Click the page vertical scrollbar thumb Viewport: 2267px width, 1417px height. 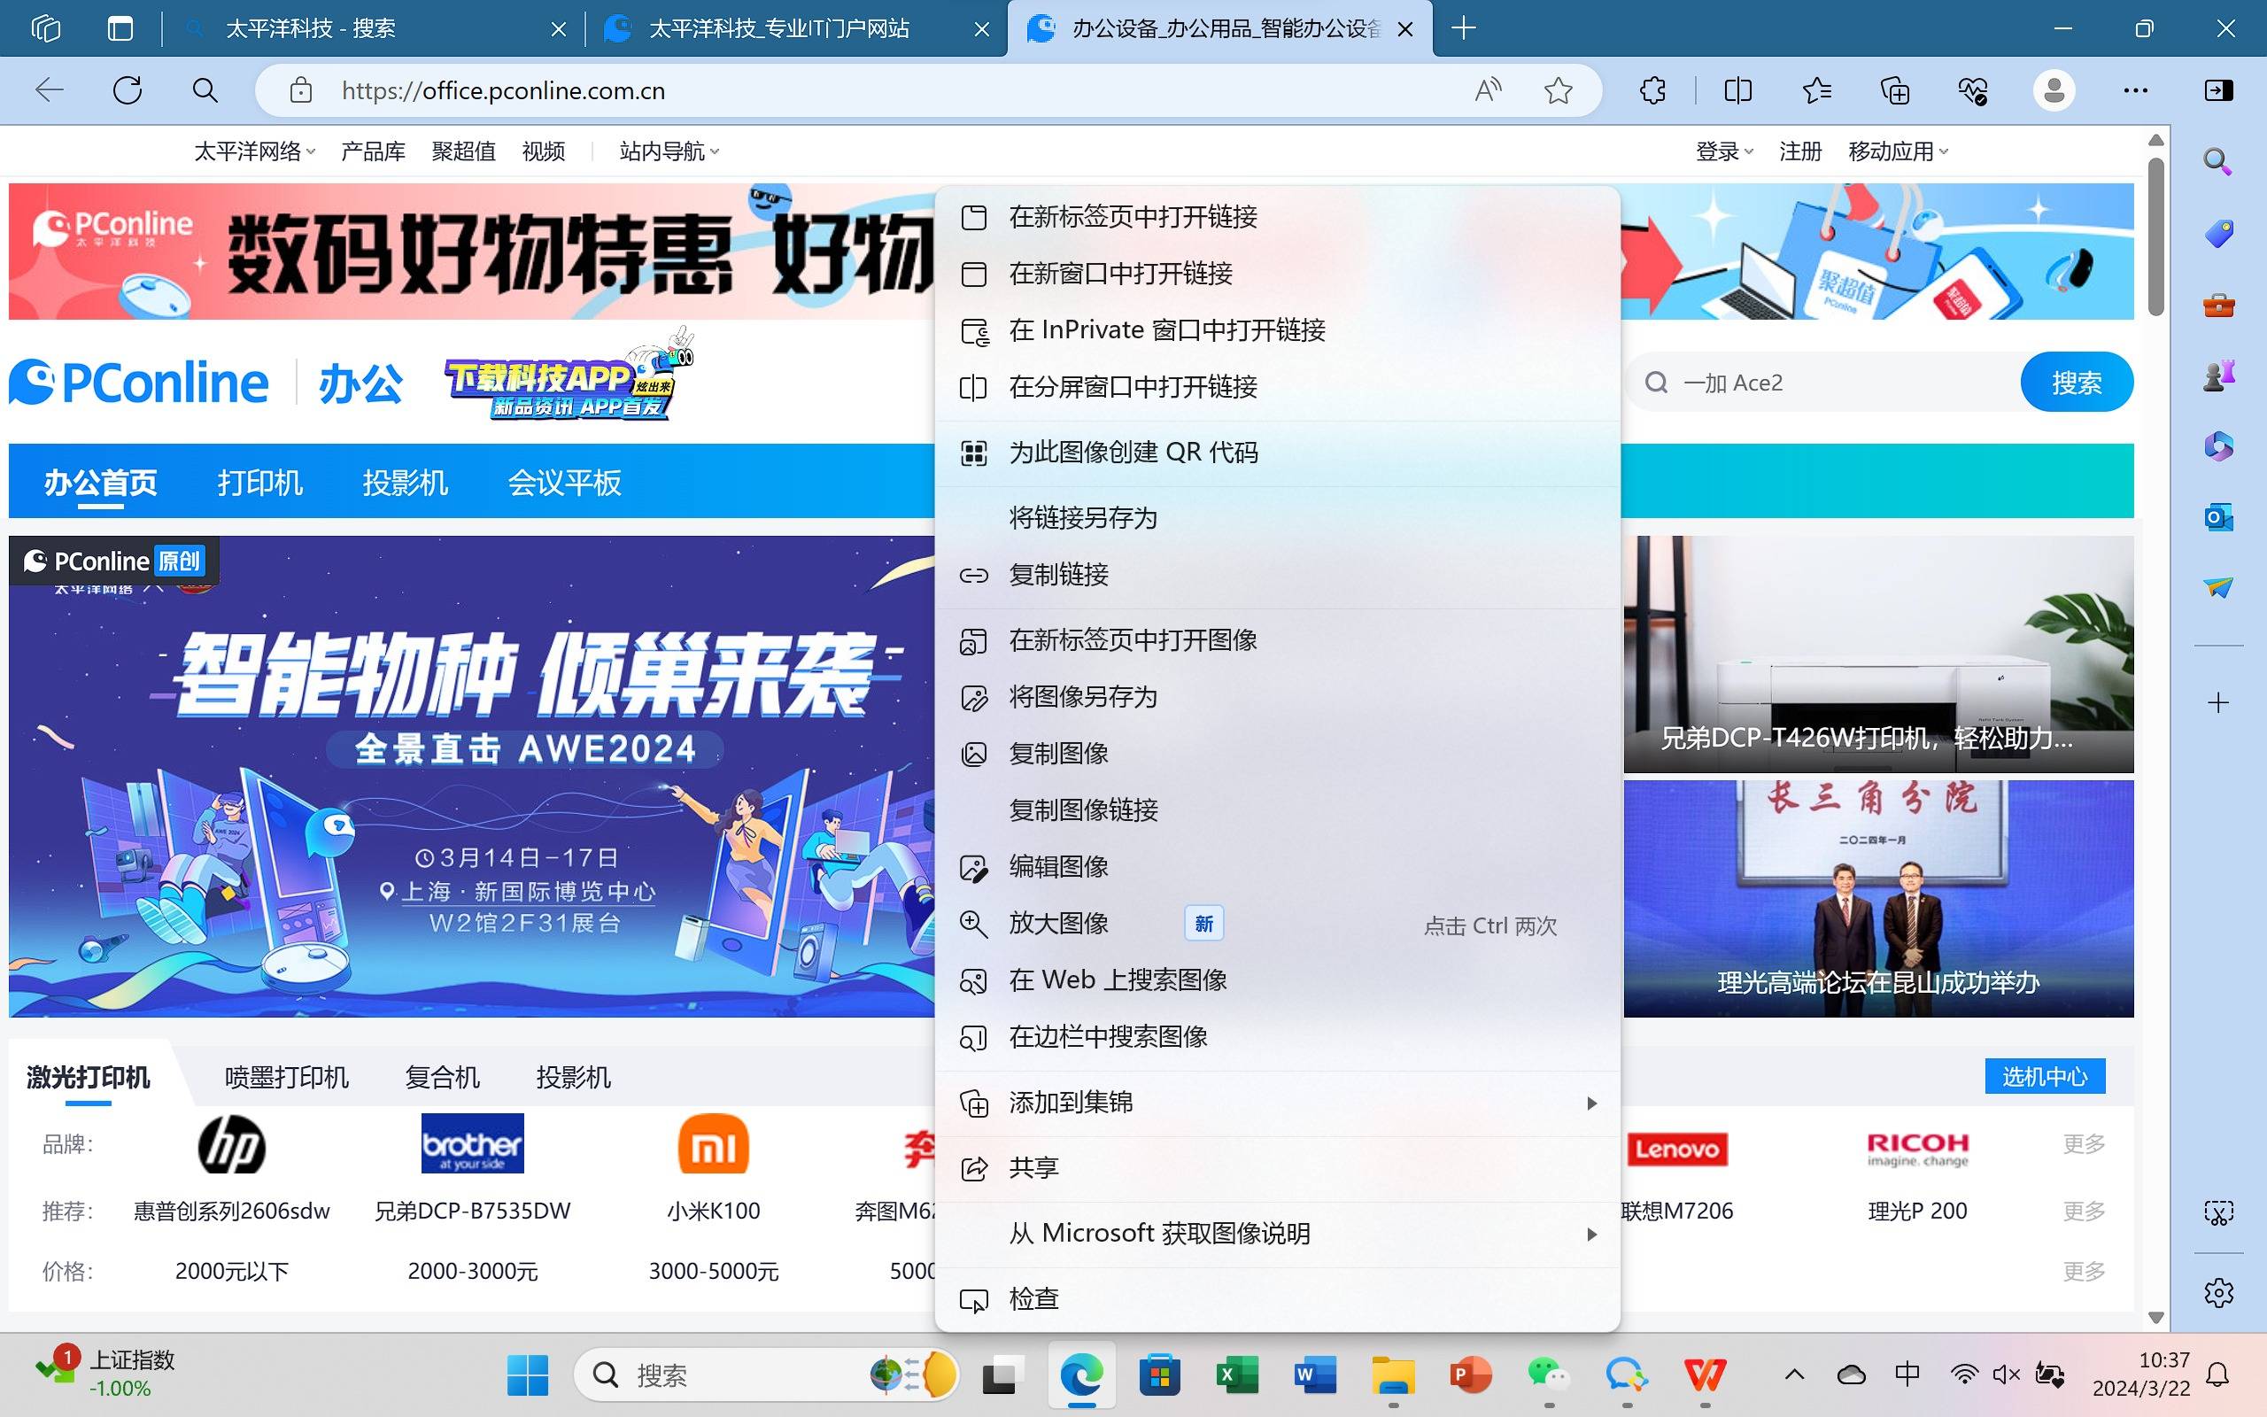[2155, 235]
